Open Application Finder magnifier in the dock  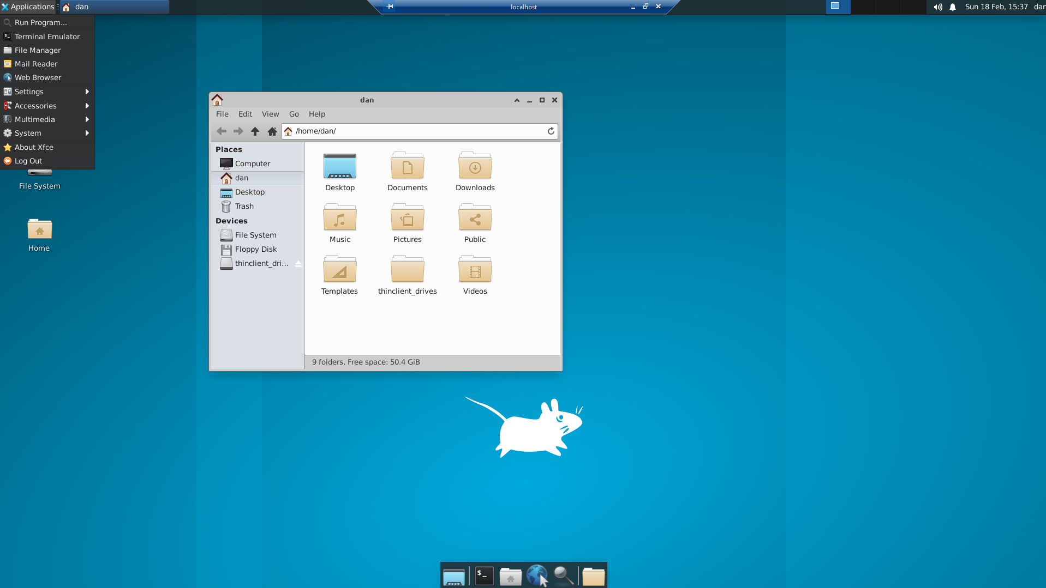coord(564,575)
